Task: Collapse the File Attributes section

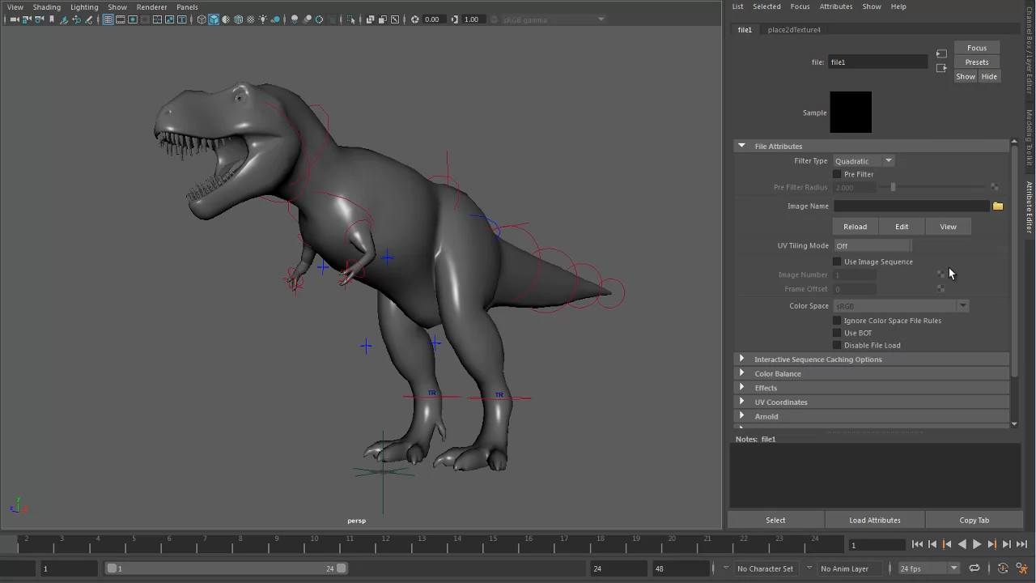Action: pyautogui.click(x=741, y=146)
